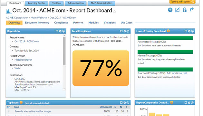Click the 77% compliance score box

(x=101, y=68)
